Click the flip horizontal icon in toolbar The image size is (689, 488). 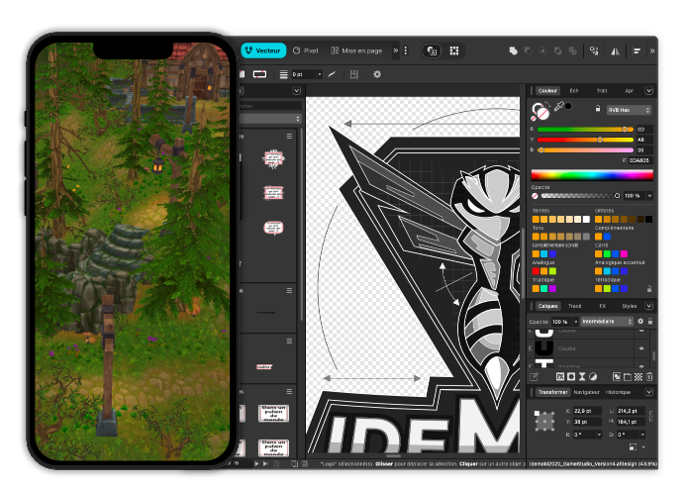(615, 50)
